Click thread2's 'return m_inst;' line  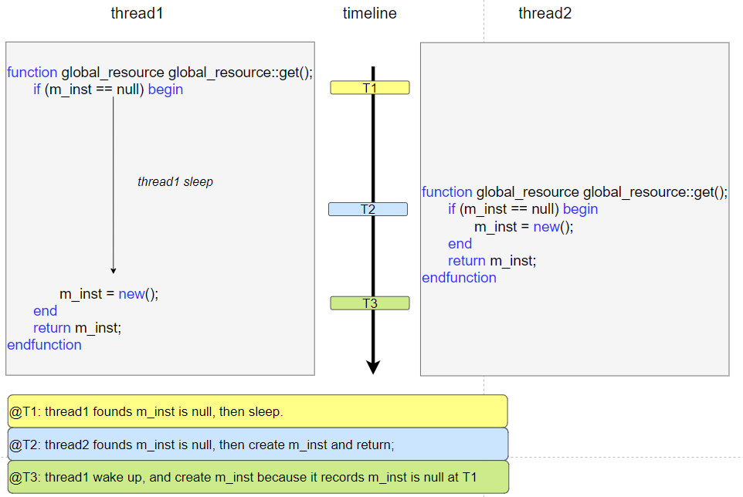pos(492,261)
